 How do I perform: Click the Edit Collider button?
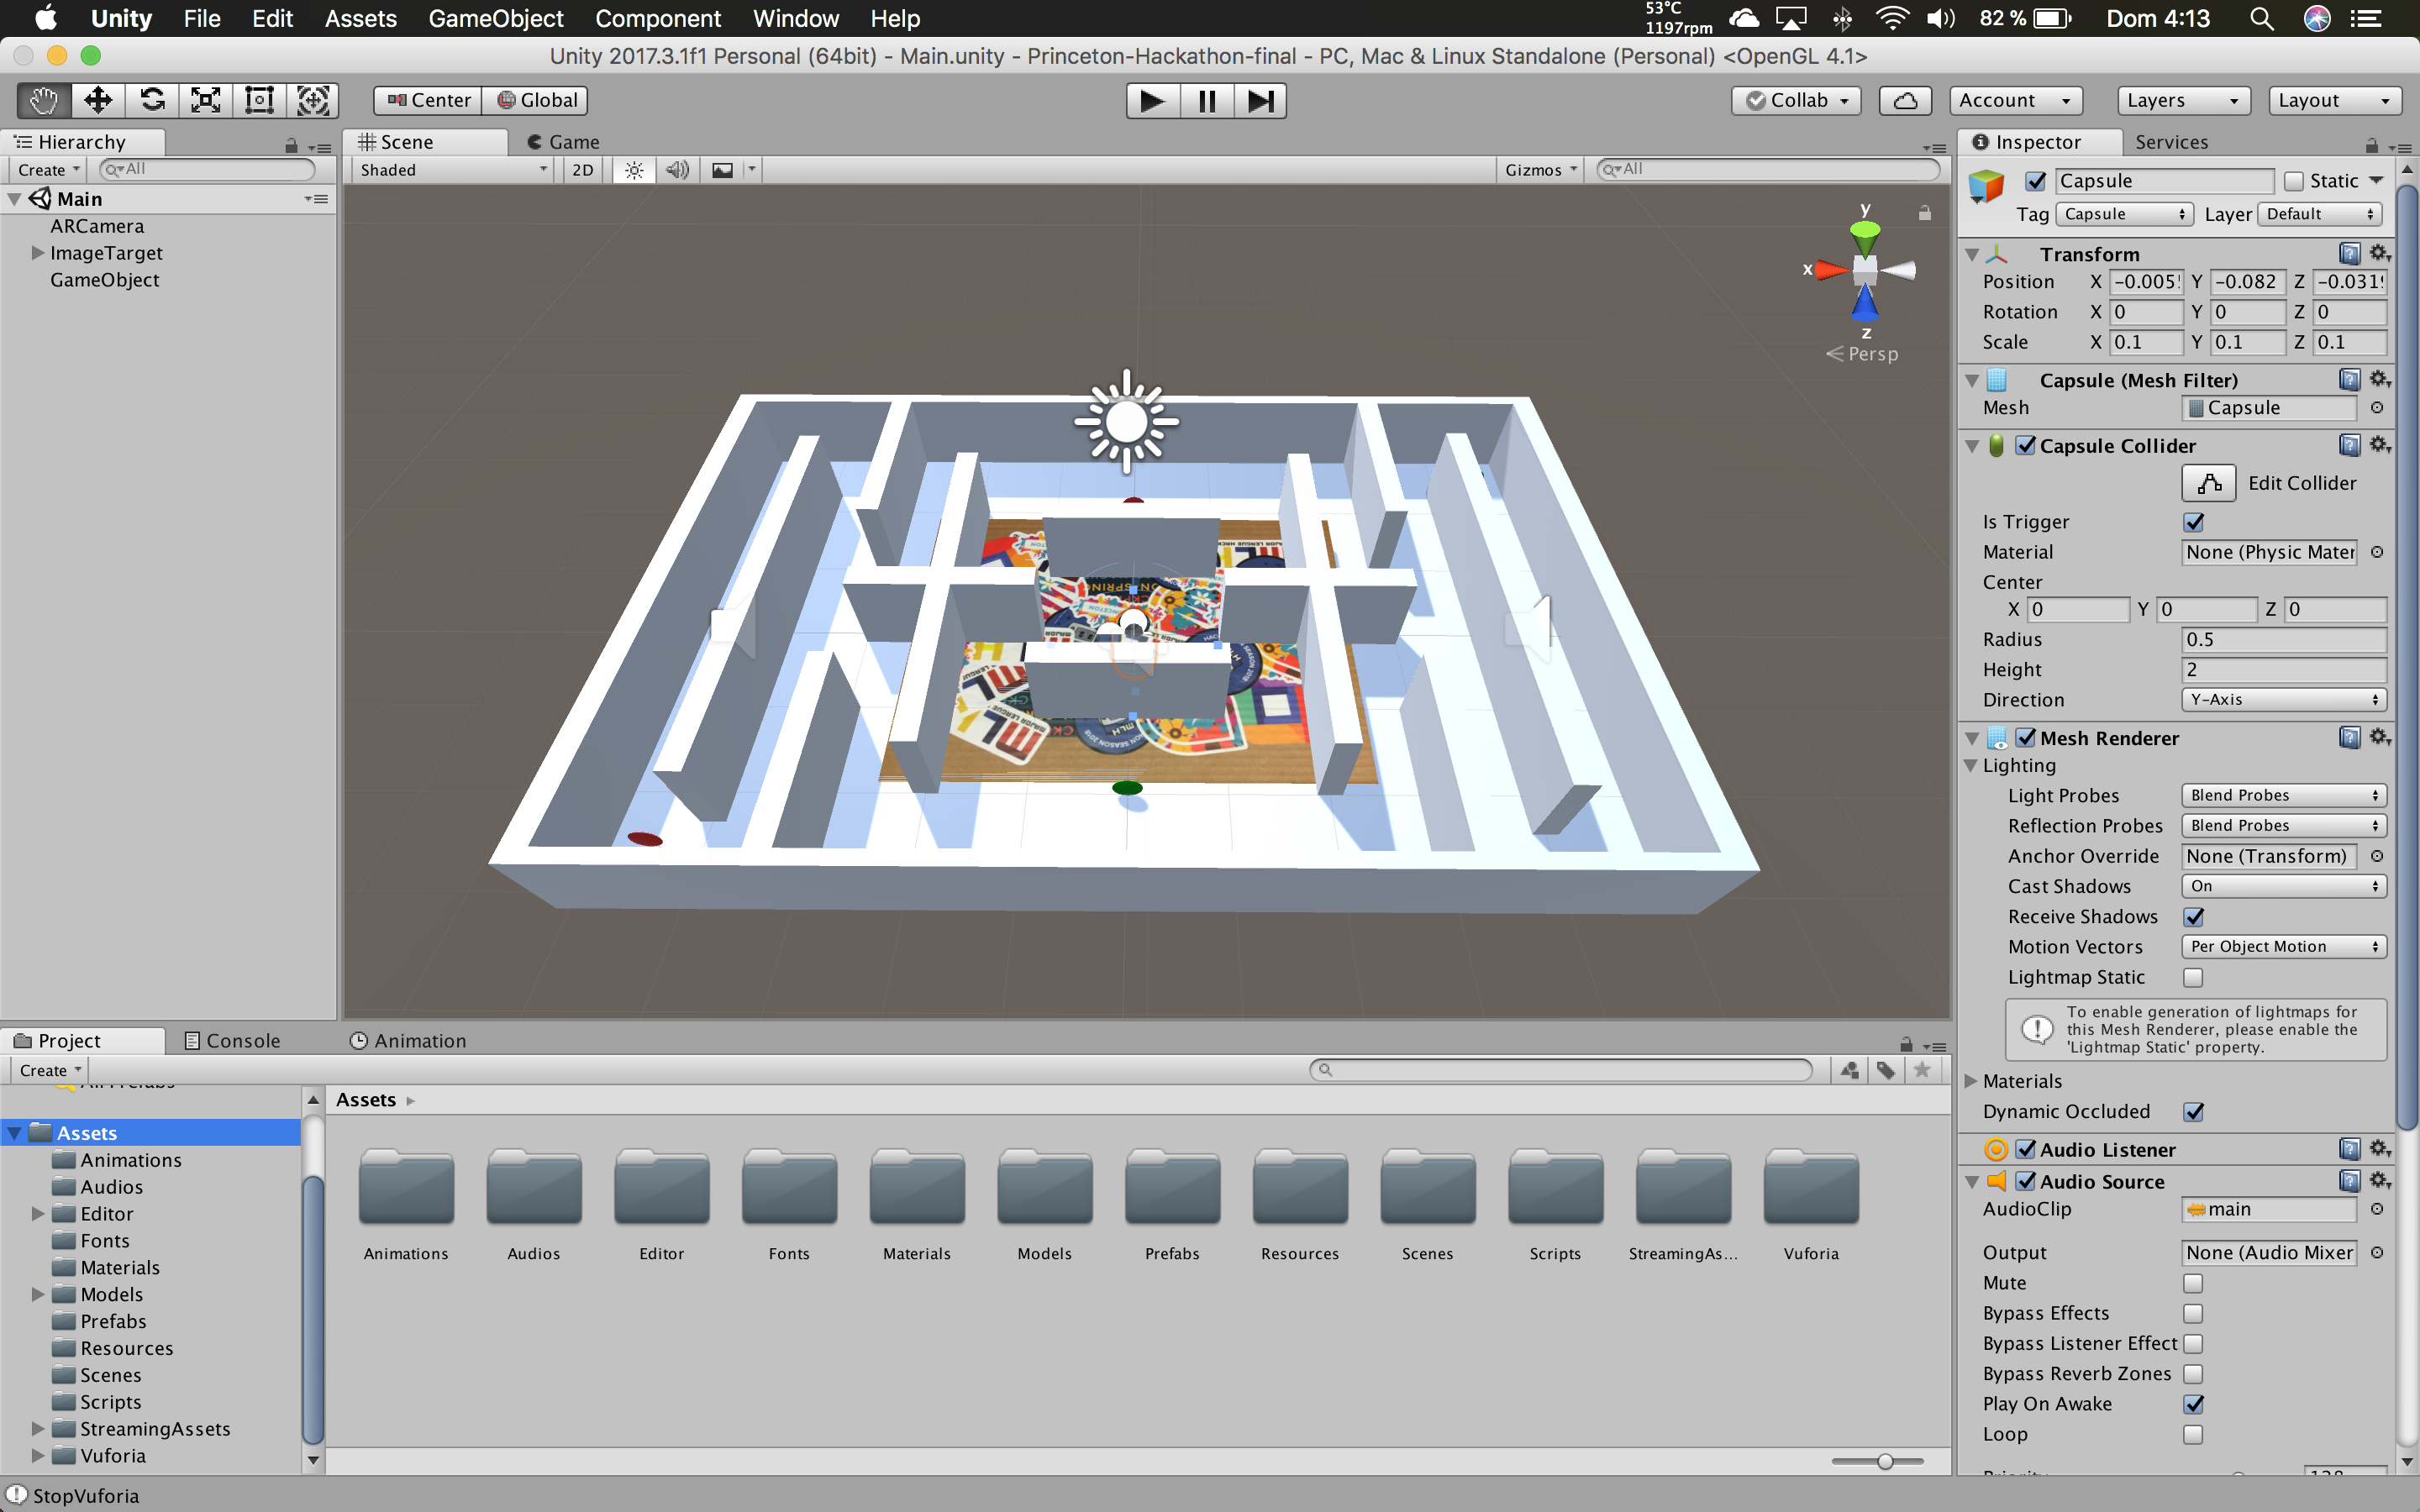coord(2209,483)
